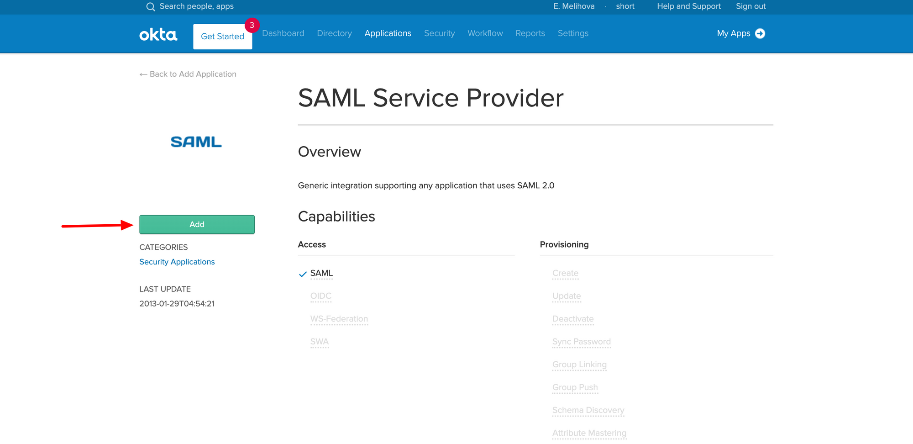The width and height of the screenshot is (913, 444).
Task: Open the Security Applications category link
Action: tap(177, 262)
